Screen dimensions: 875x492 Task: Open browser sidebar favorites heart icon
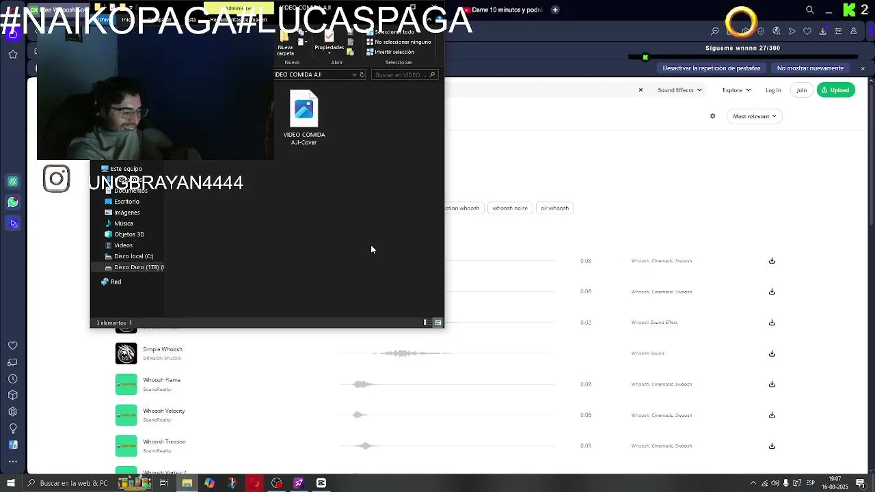[x=13, y=346]
